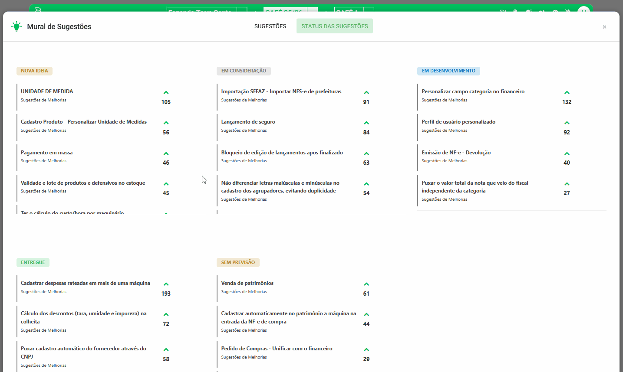Toggle your vote on Emissão de NF-e - Devolução
The height and width of the screenshot is (372, 623).
(567, 153)
